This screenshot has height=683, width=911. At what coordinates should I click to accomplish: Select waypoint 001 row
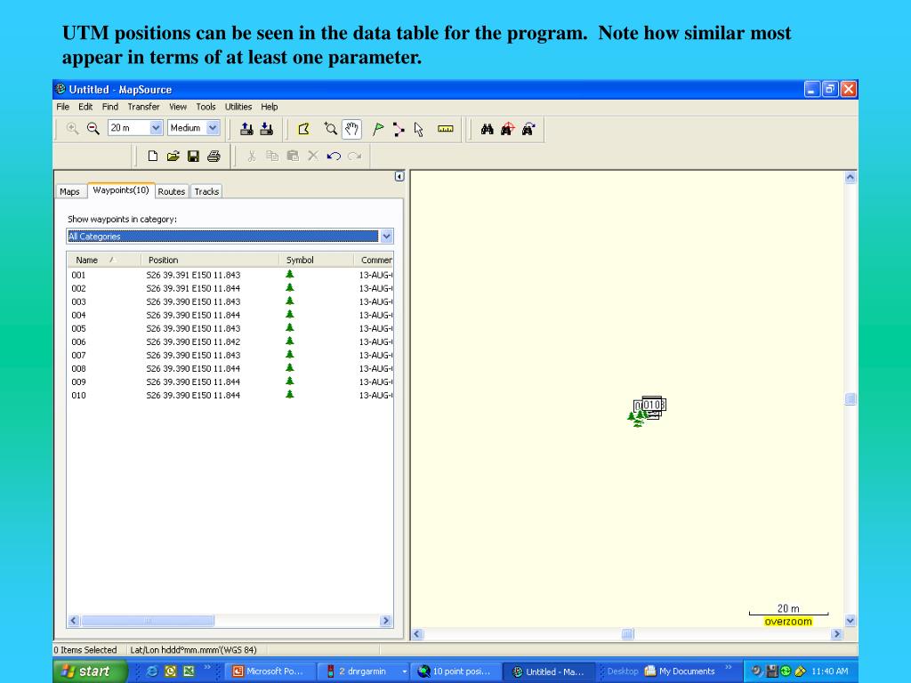coord(230,275)
